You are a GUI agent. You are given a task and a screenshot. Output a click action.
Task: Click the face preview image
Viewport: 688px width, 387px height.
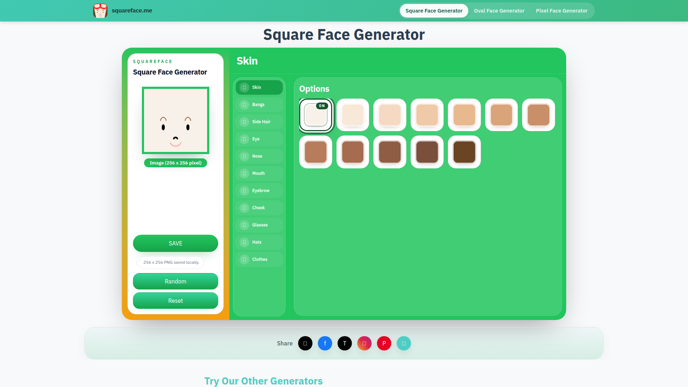click(x=175, y=120)
